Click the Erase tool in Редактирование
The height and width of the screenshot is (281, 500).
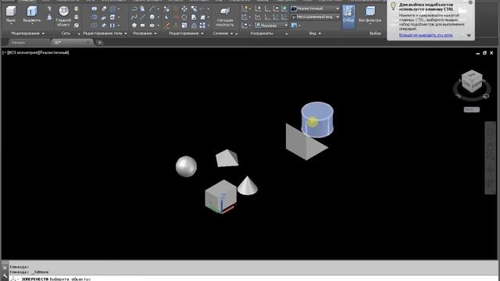(x=166, y=25)
